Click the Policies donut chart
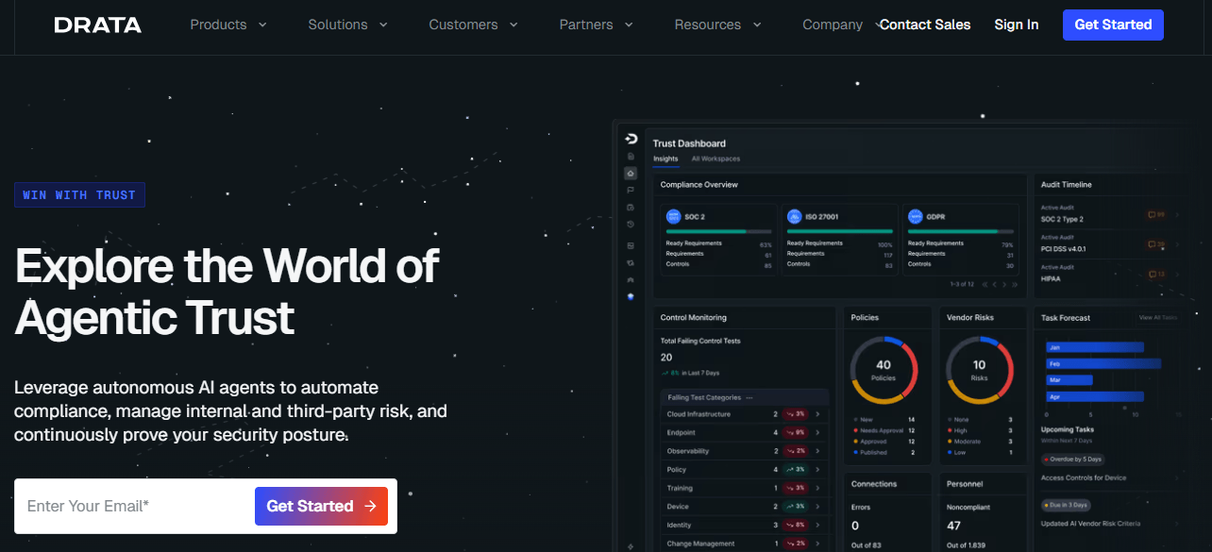This screenshot has height=552, width=1212. click(884, 371)
